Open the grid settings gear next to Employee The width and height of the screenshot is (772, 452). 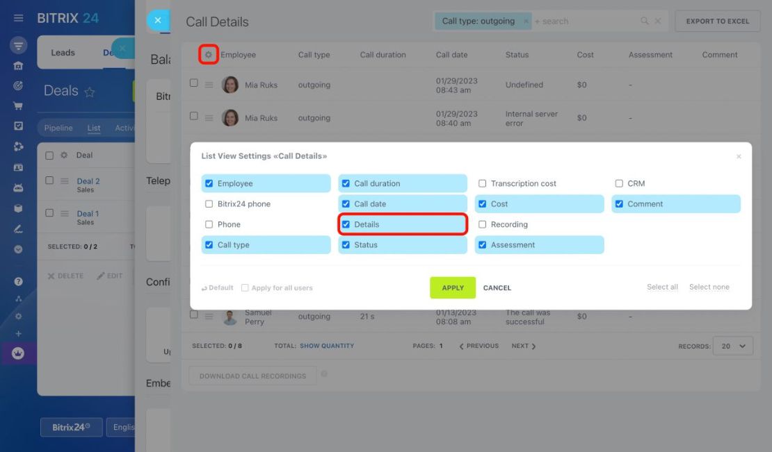click(208, 55)
